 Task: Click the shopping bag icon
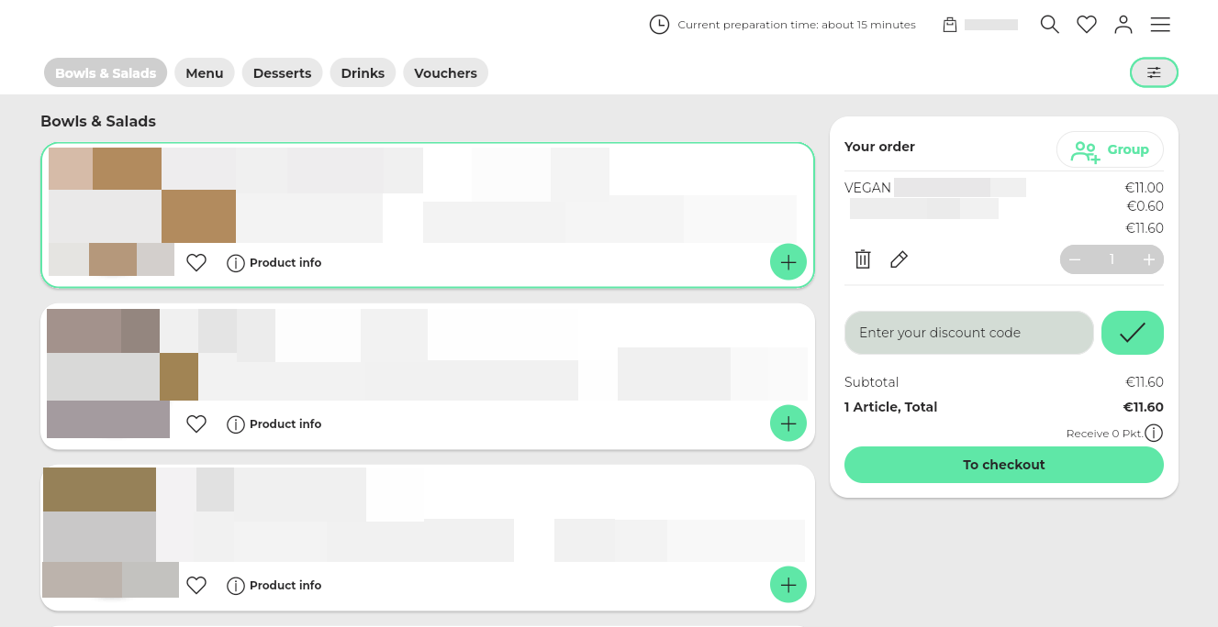click(950, 25)
